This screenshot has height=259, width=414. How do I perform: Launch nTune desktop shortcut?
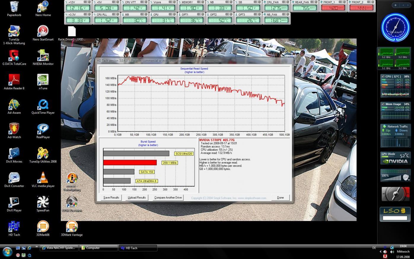click(x=43, y=82)
